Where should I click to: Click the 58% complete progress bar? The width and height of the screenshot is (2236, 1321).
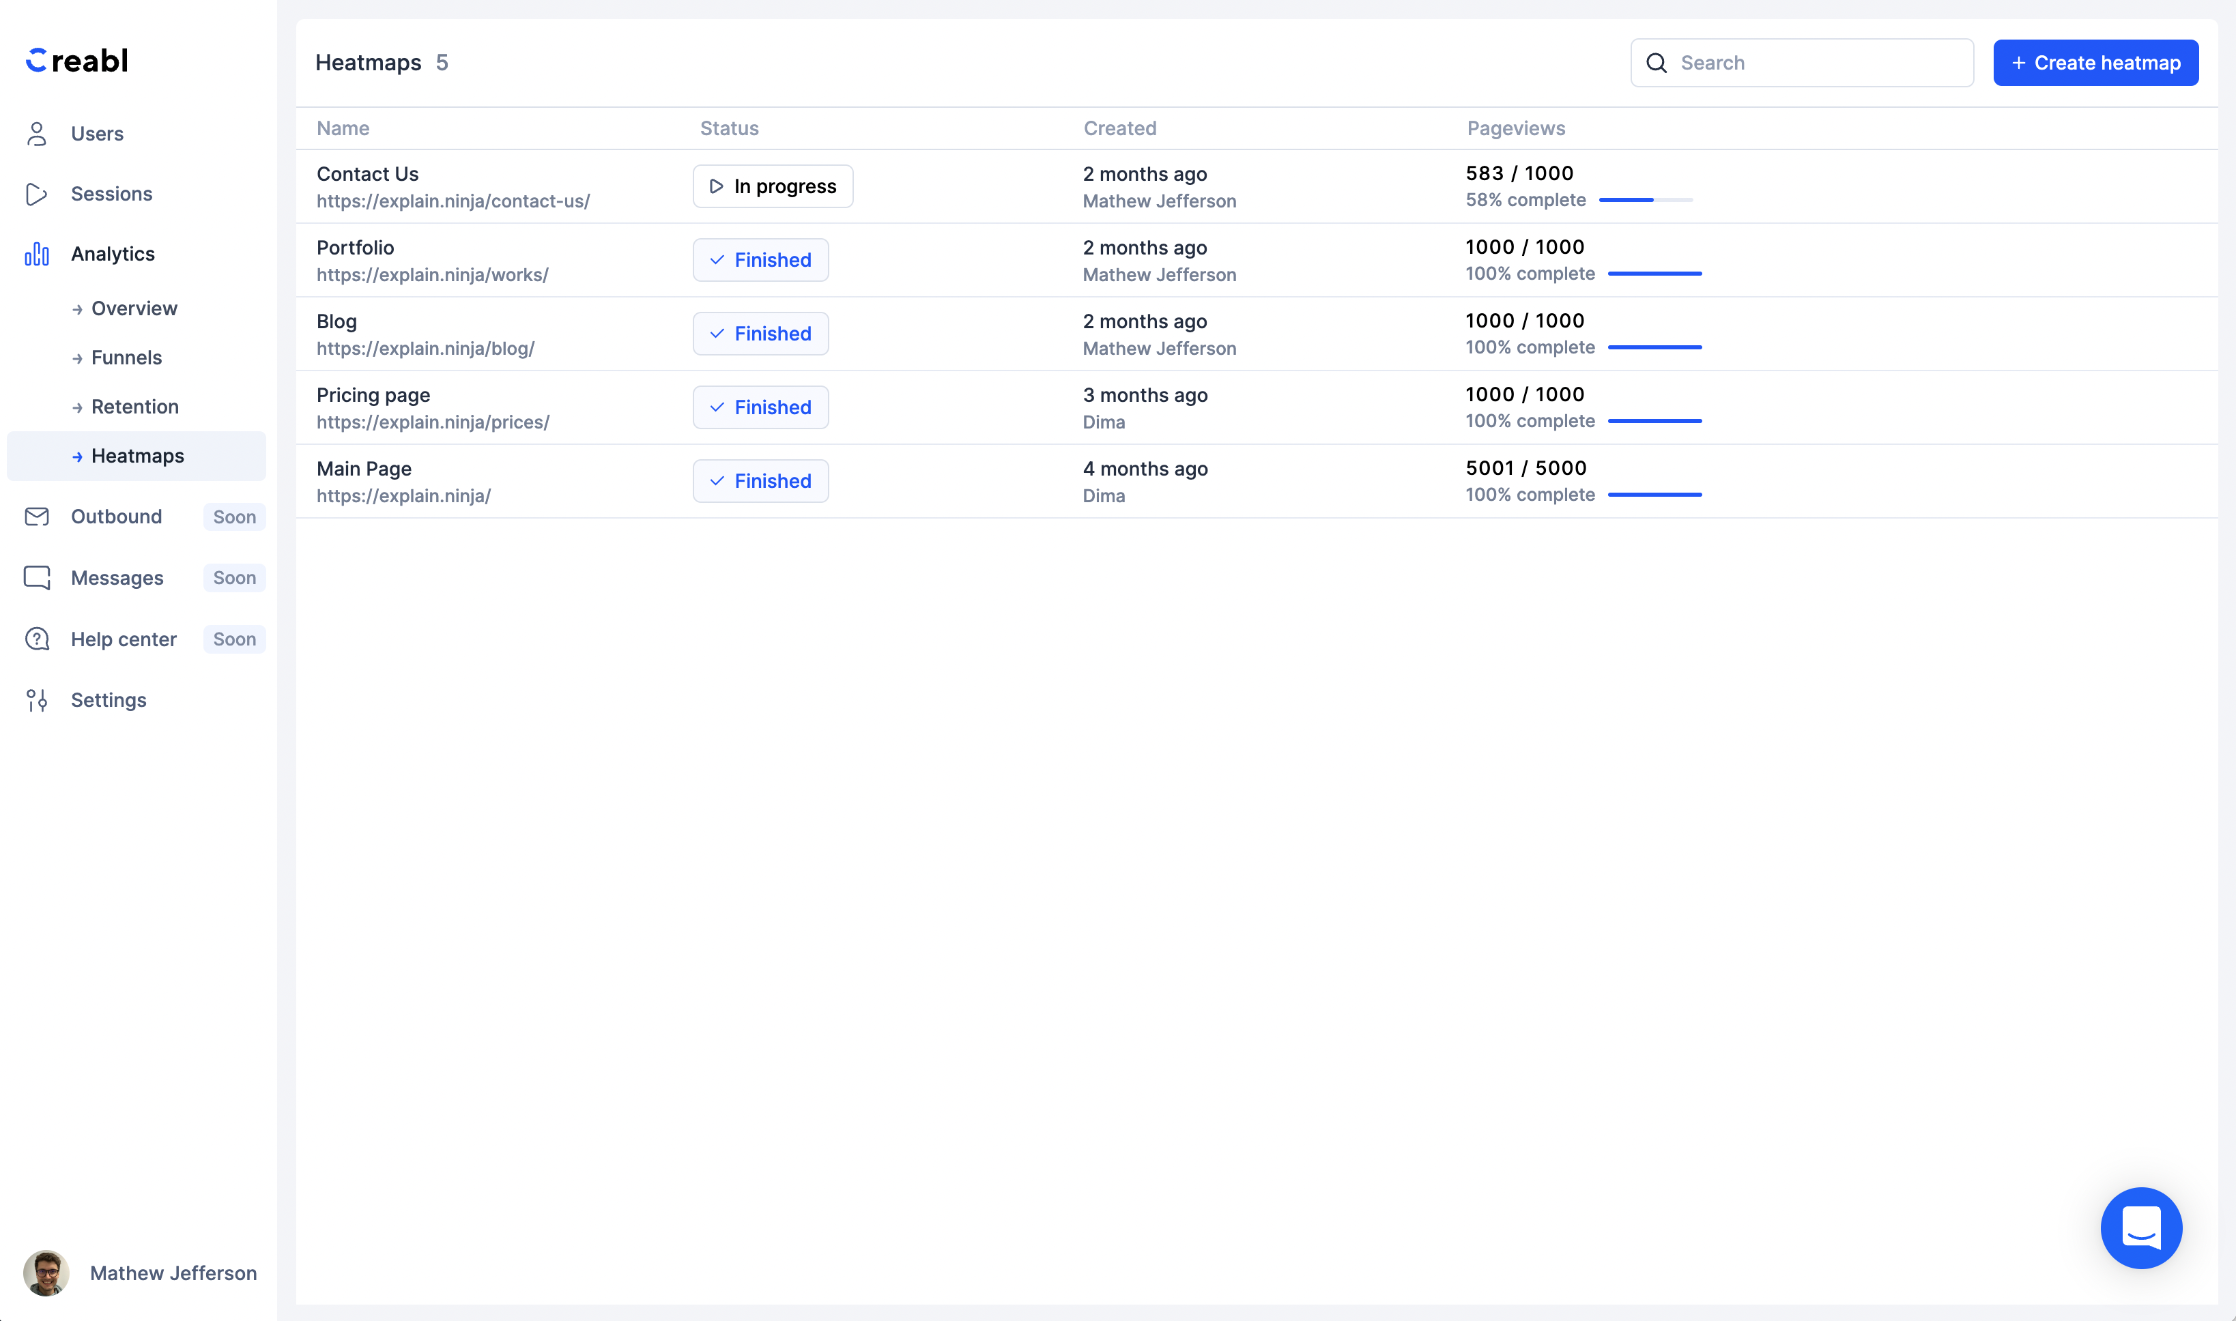pyautogui.click(x=1645, y=201)
